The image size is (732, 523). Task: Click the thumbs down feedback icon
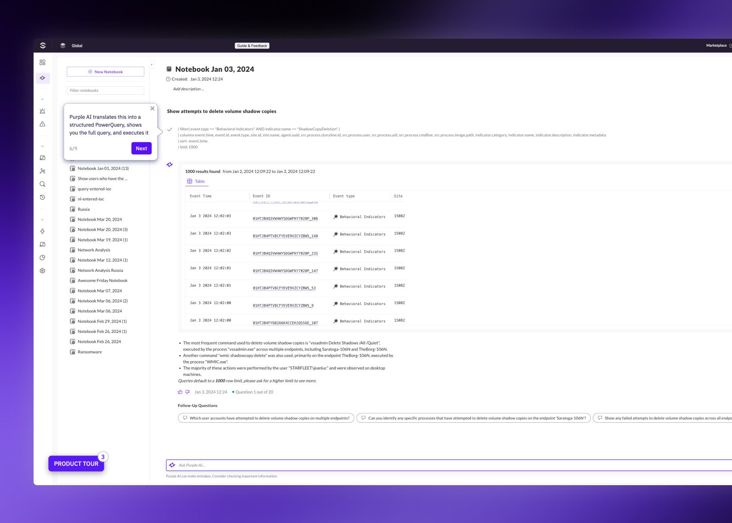(187, 392)
